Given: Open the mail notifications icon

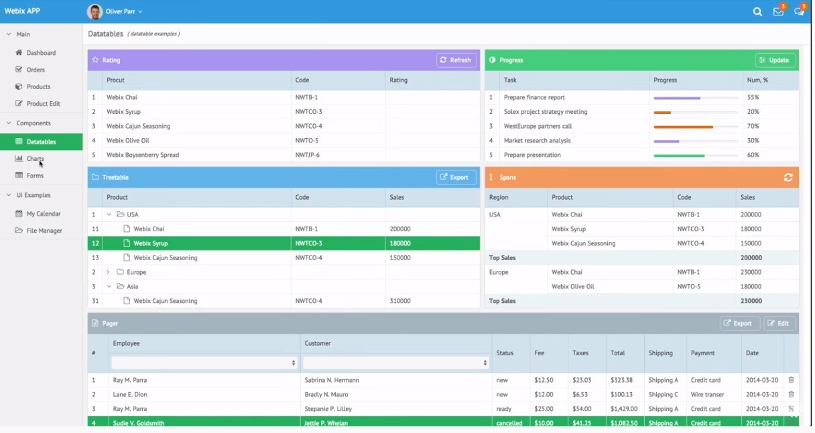Looking at the screenshot, I should [x=778, y=11].
